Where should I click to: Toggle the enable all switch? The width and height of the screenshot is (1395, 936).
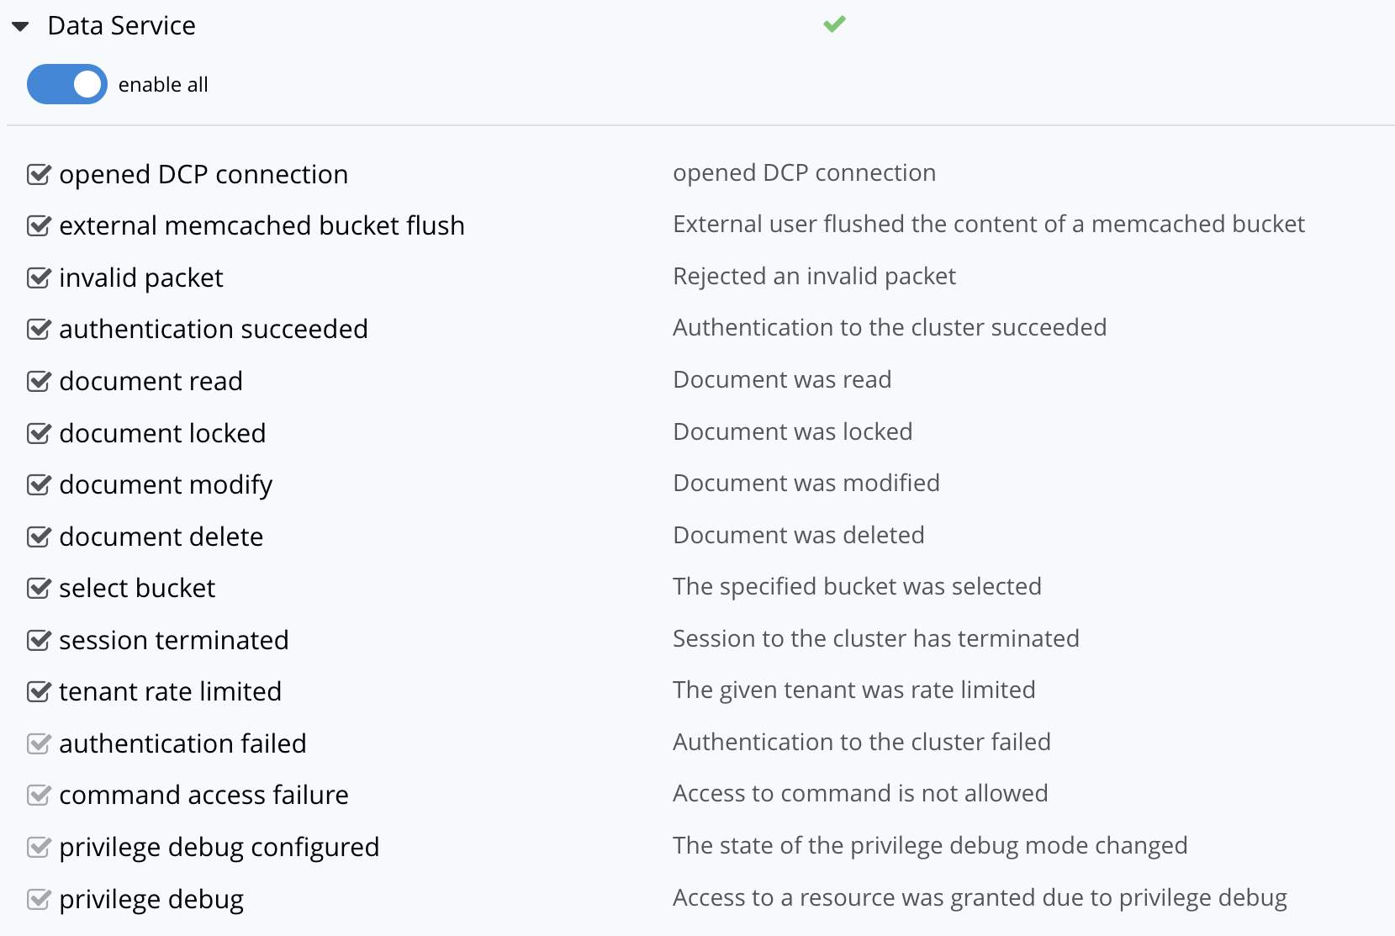pyautogui.click(x=67, y=84)
